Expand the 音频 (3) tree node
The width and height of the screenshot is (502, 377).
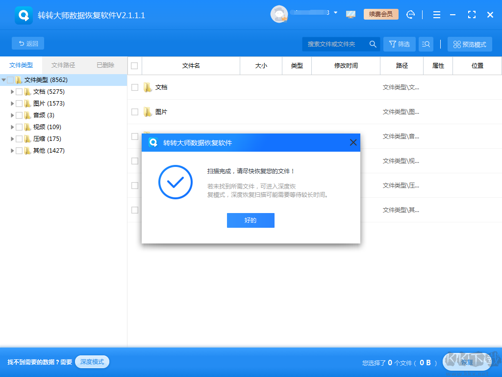[12, 115]
